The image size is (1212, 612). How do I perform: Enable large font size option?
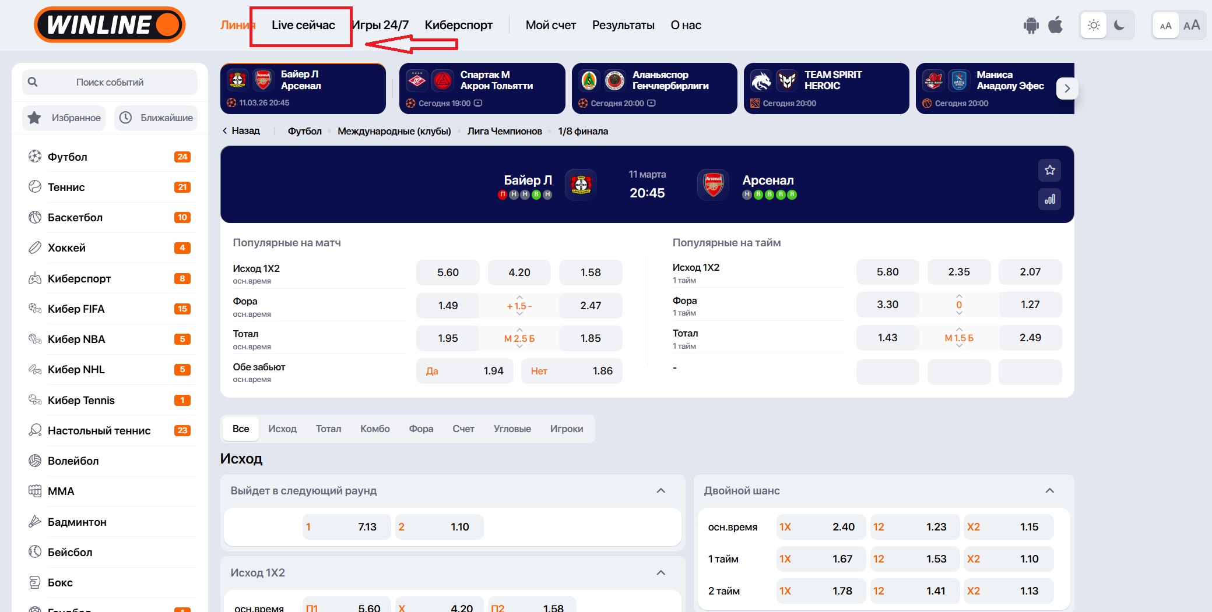click(1191, 25)
